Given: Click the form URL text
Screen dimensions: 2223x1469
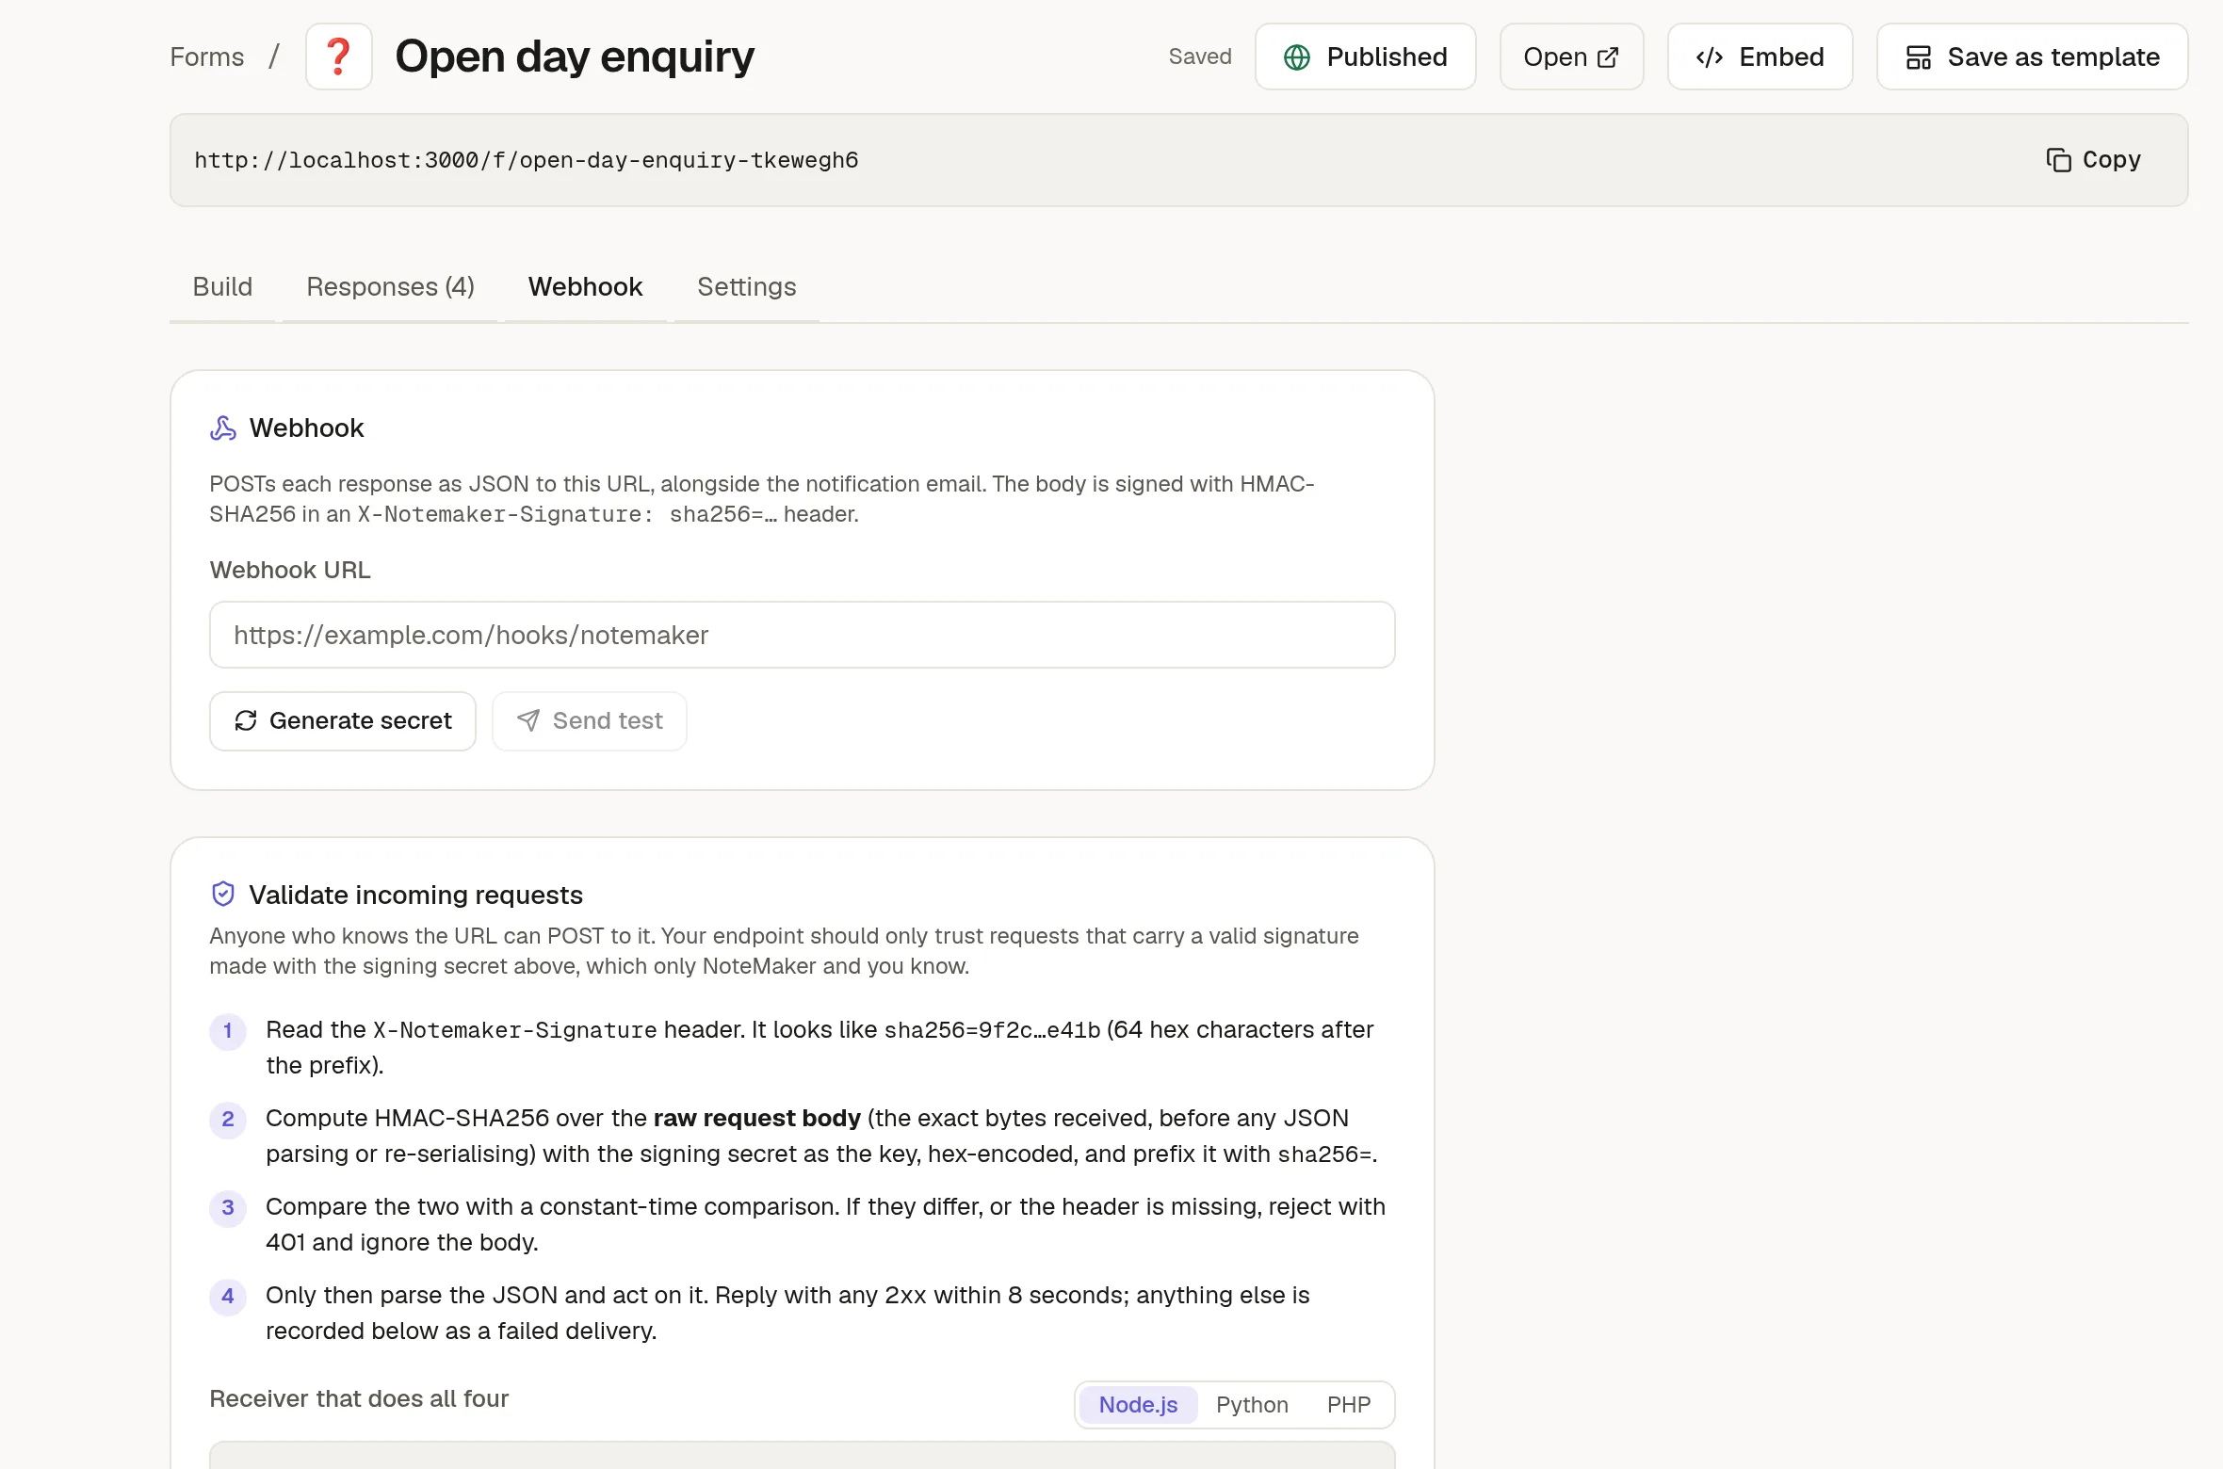Looking at the screenshot, I should click(x=526, y=160).
